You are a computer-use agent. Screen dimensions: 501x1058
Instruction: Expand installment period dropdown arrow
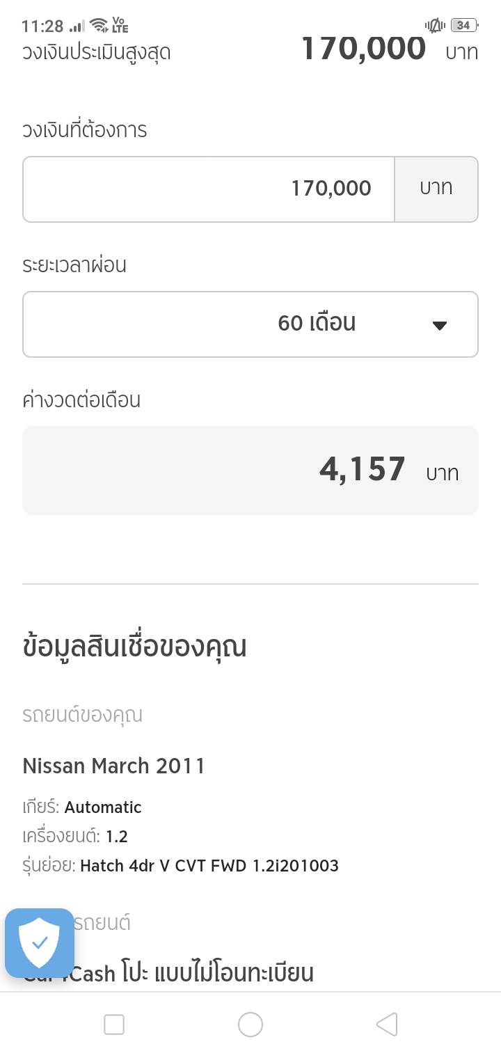point(439,325)
